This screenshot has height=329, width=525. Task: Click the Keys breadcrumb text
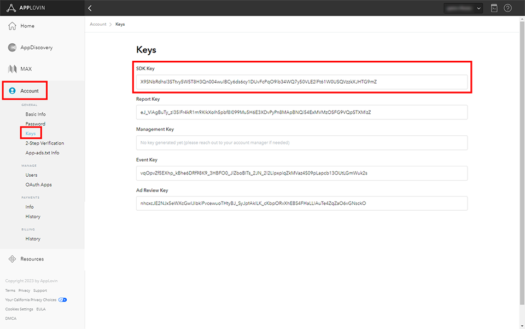coord(120,24)
